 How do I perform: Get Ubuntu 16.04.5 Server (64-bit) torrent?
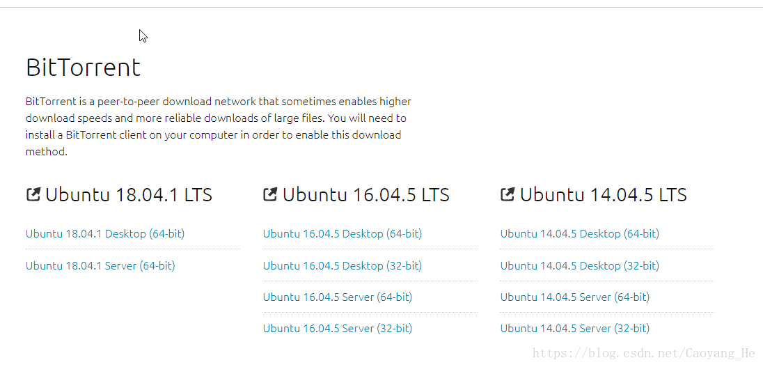[x=338, y=297]
